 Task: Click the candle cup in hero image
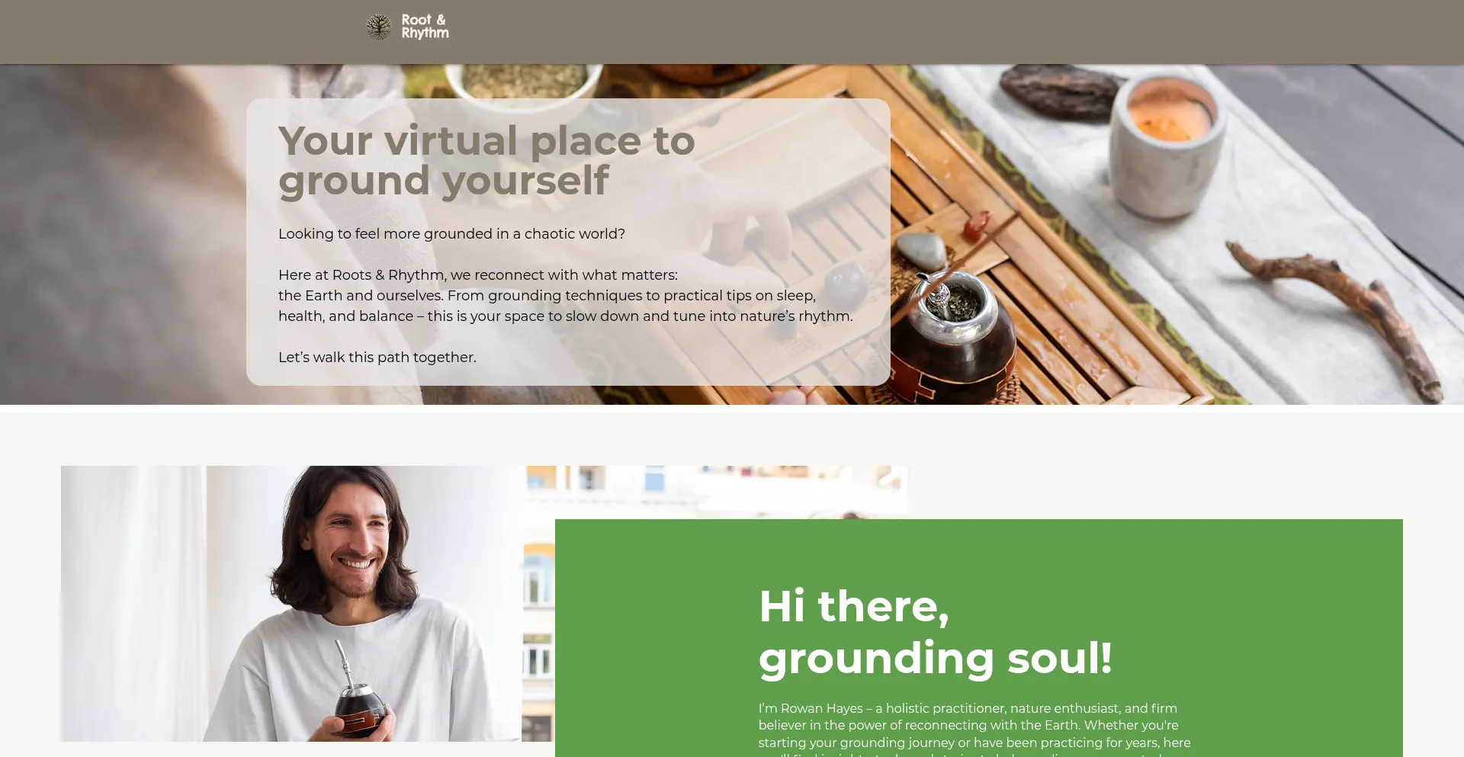(1165, 145)
